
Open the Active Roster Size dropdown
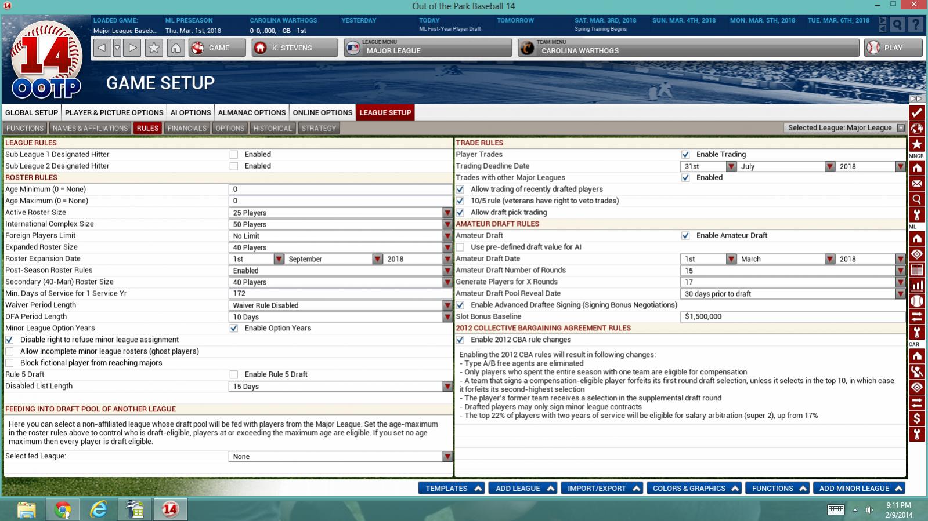[x=447, y=213]
